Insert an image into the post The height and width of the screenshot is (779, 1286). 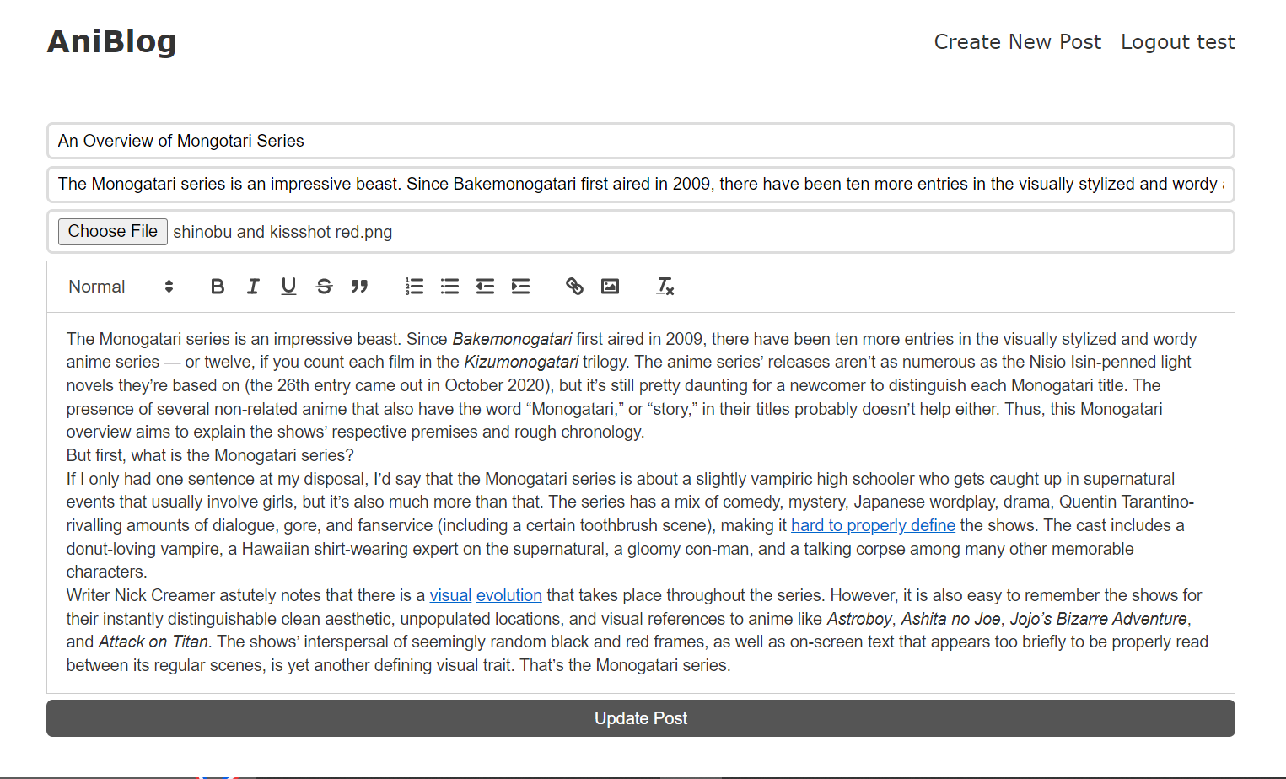tap(610, 287)
